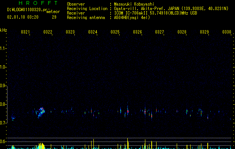Viewport: 235px width, 149px height.
Task: Click the 'meteor' label
Action: (x=53, y=12)
